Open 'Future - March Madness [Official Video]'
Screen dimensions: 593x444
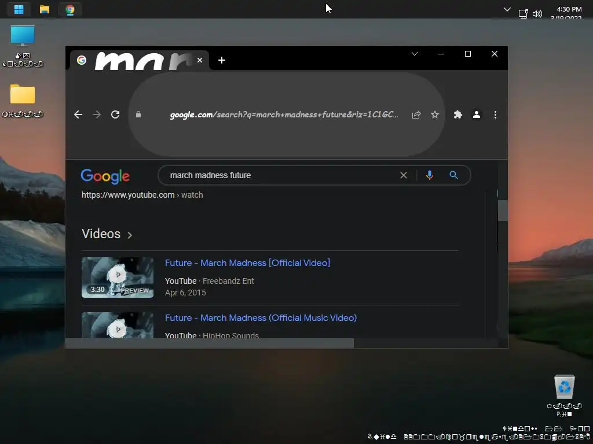(247, 263)
